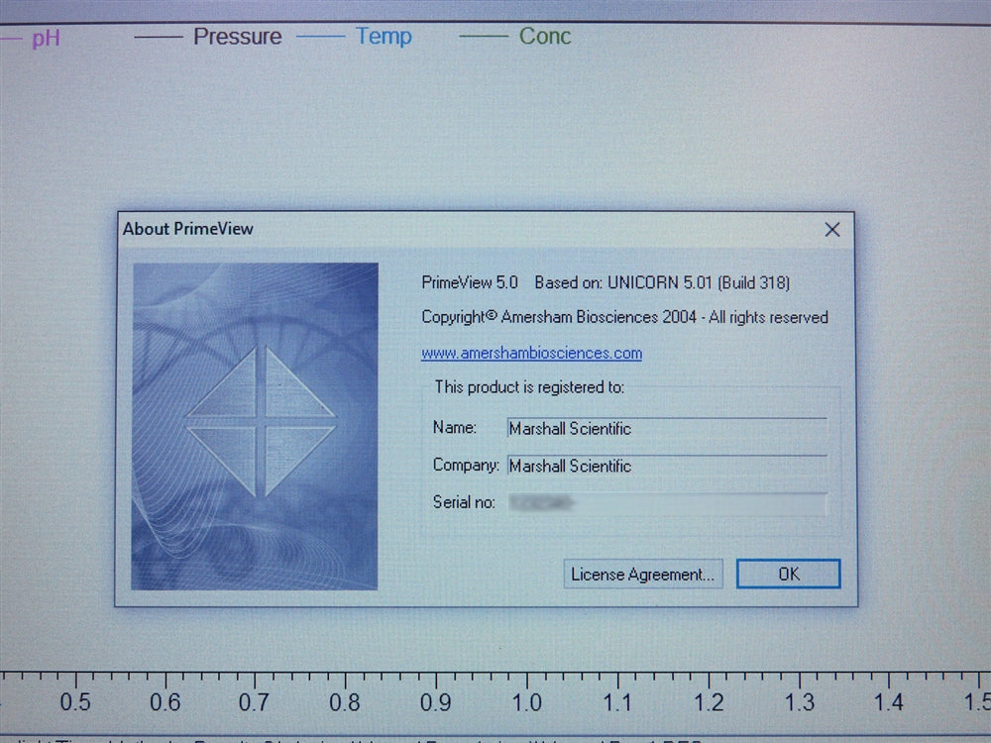Click the Amersham Biosciences copyright line
Image resolution: width=991 pixels, height=743 pixels.
[624, 317]
